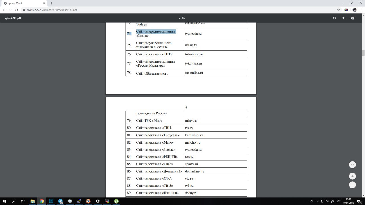
Task: Click the ren.tv address text
Action: [x=189, y=157]
